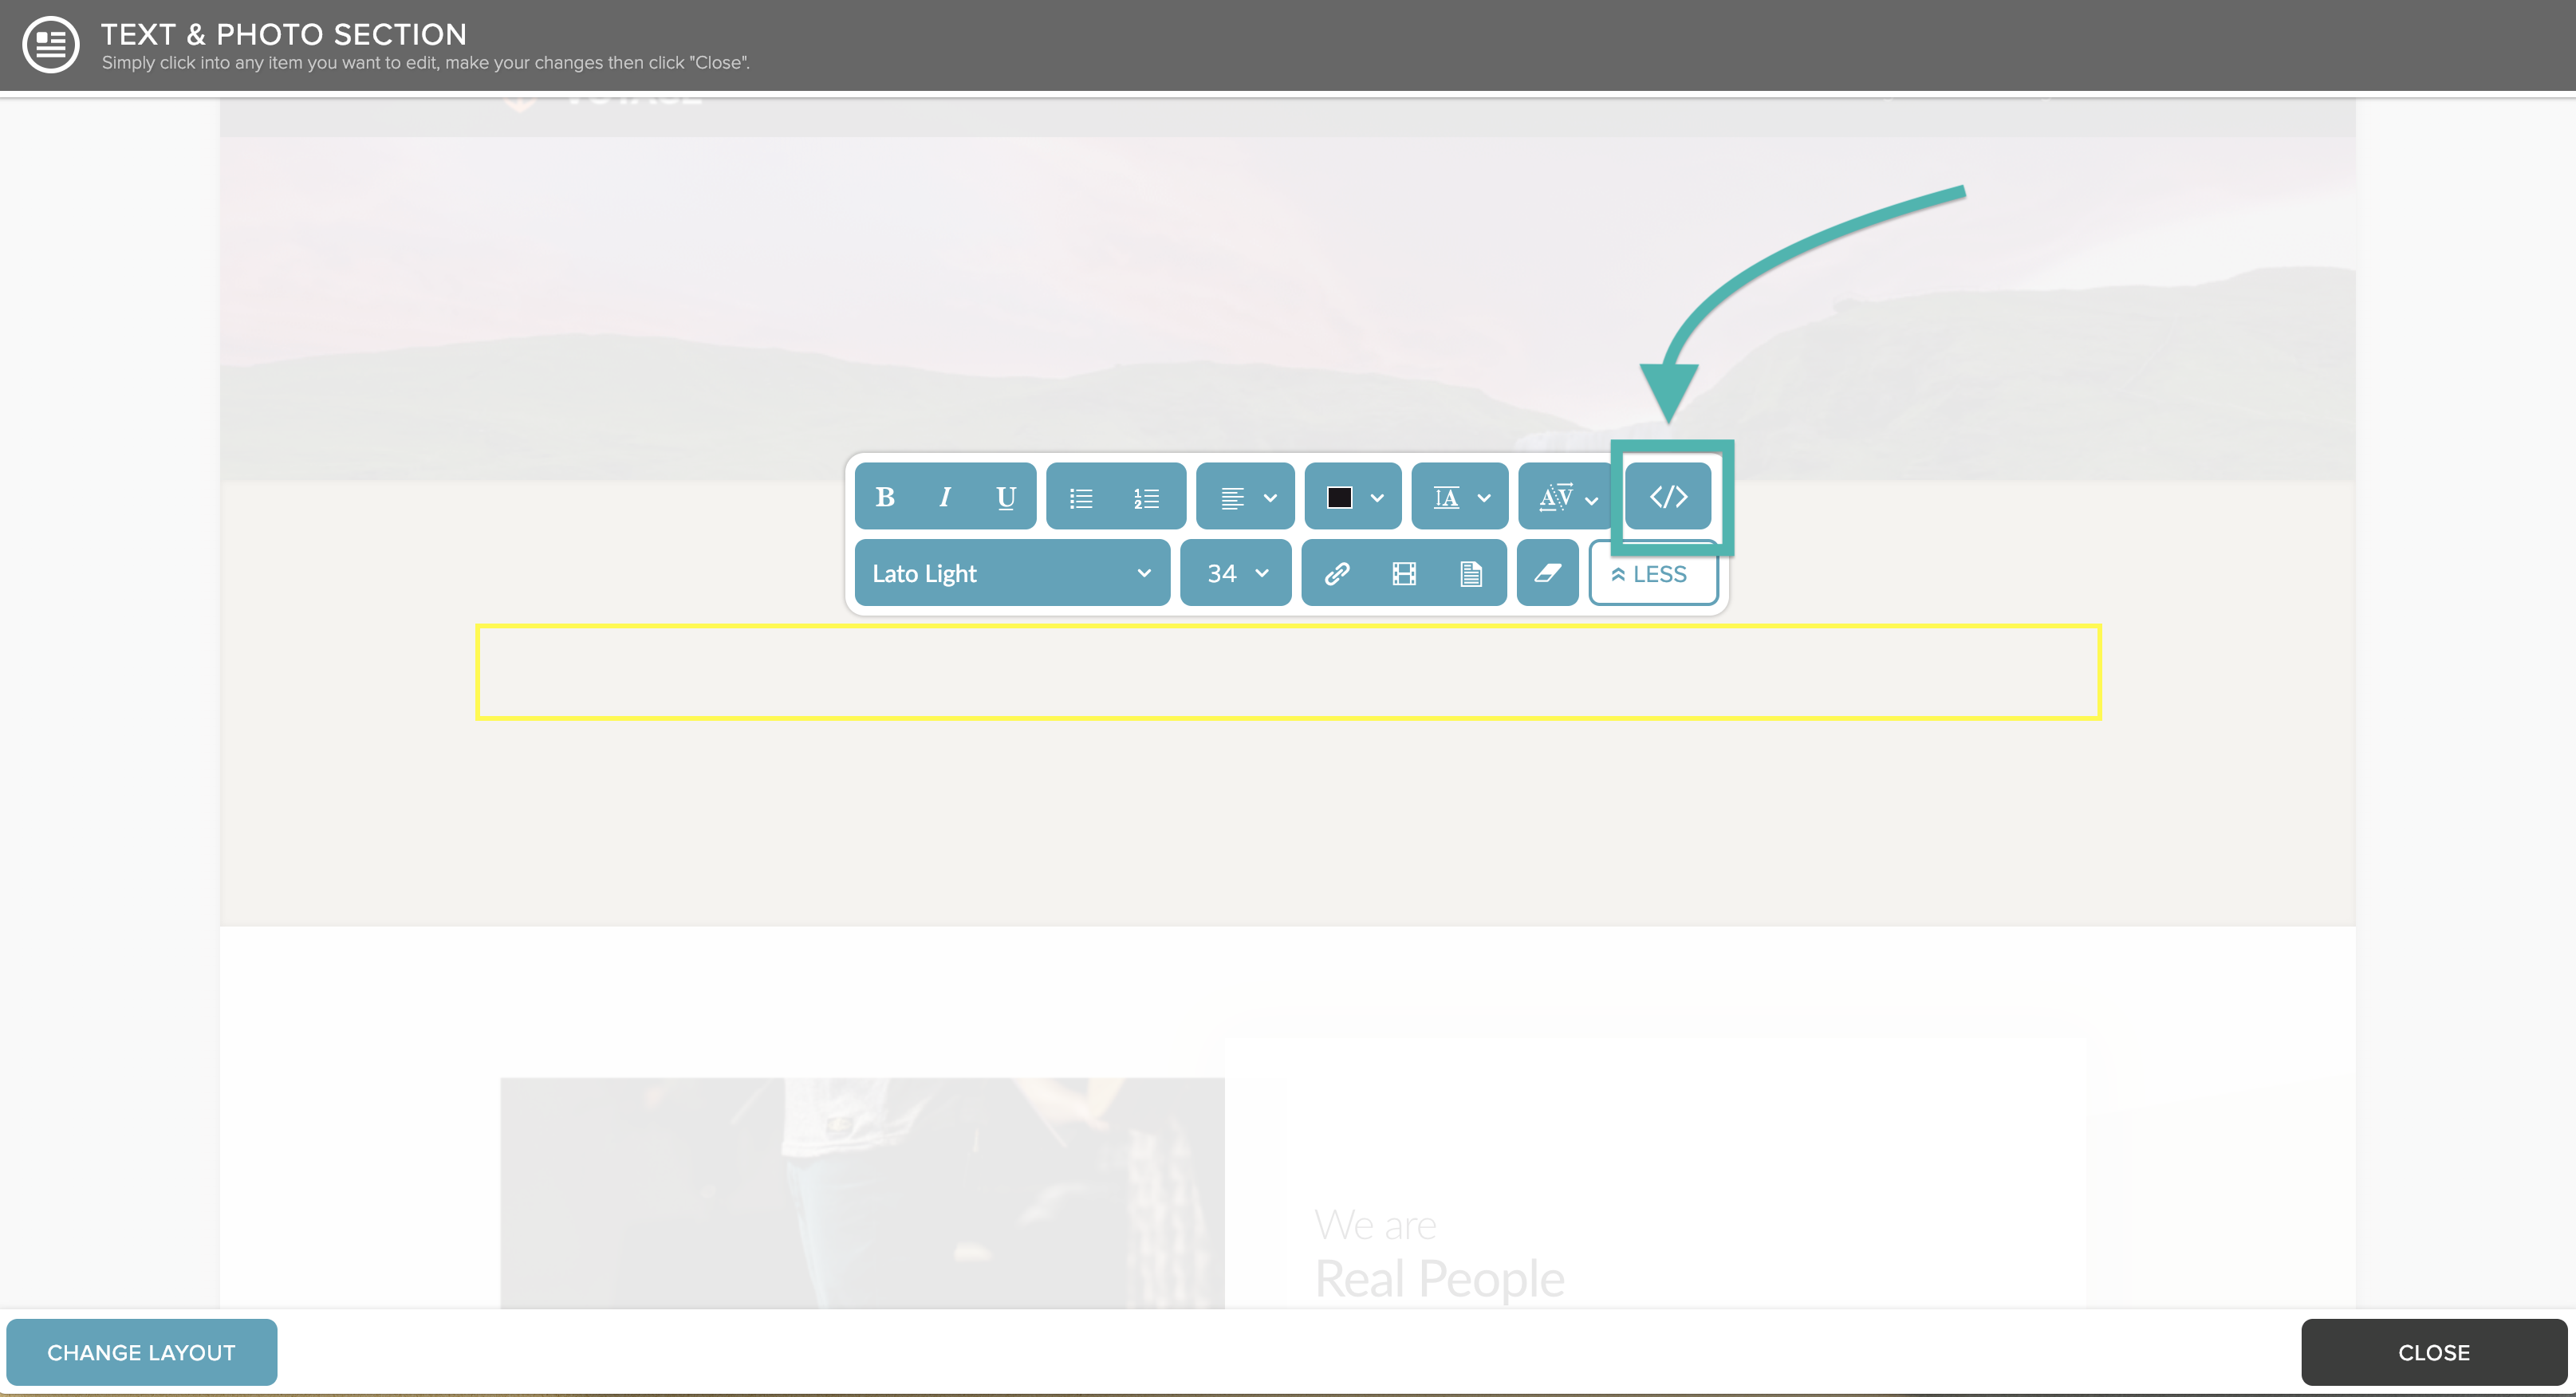Expand the line height options
Screen dimensions: 2576x1397
[1460, 497]
